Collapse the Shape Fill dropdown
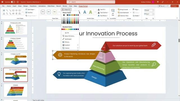This screenshot has height=101, width=180. [66, 9]
